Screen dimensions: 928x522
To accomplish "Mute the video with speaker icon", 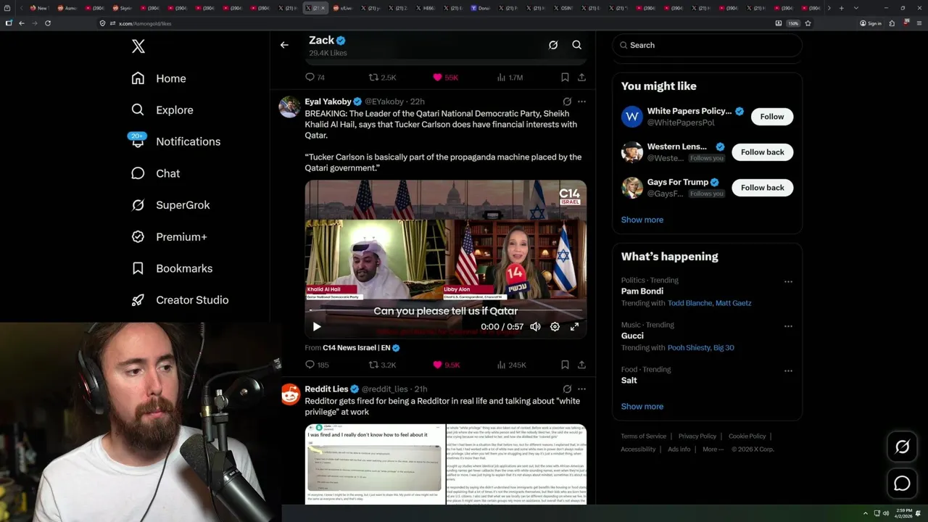I will (x=535, y=327).
